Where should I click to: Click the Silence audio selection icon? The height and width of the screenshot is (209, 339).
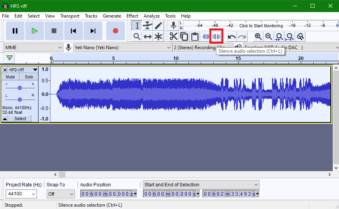216,36
